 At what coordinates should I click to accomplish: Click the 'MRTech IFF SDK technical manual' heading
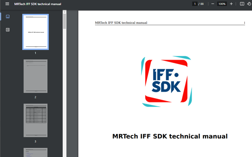coord(170,137)
